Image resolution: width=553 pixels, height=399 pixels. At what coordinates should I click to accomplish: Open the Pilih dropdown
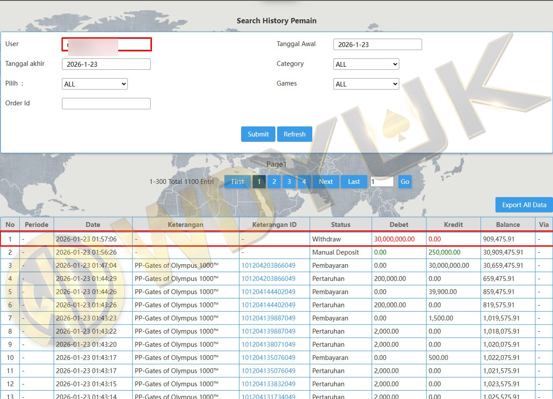(95, 84)
